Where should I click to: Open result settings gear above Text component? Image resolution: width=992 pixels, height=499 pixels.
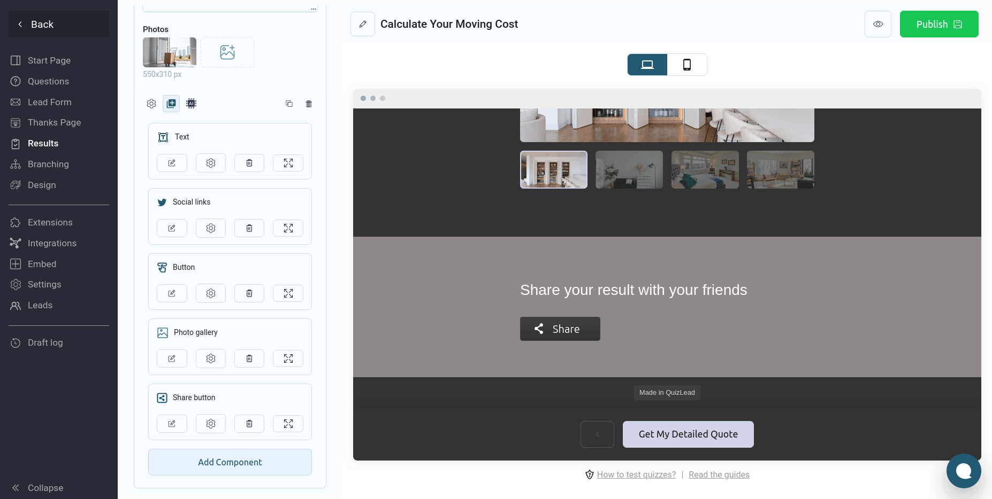point(151,104)
